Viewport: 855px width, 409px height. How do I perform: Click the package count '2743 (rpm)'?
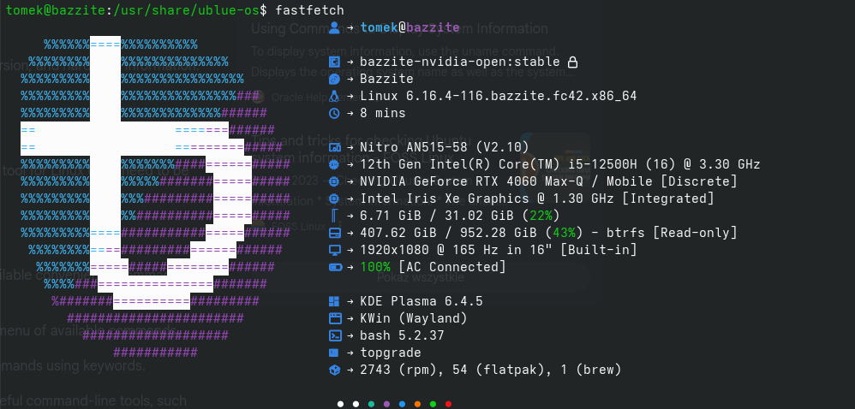pyautogui.click(x=398, y=370)
